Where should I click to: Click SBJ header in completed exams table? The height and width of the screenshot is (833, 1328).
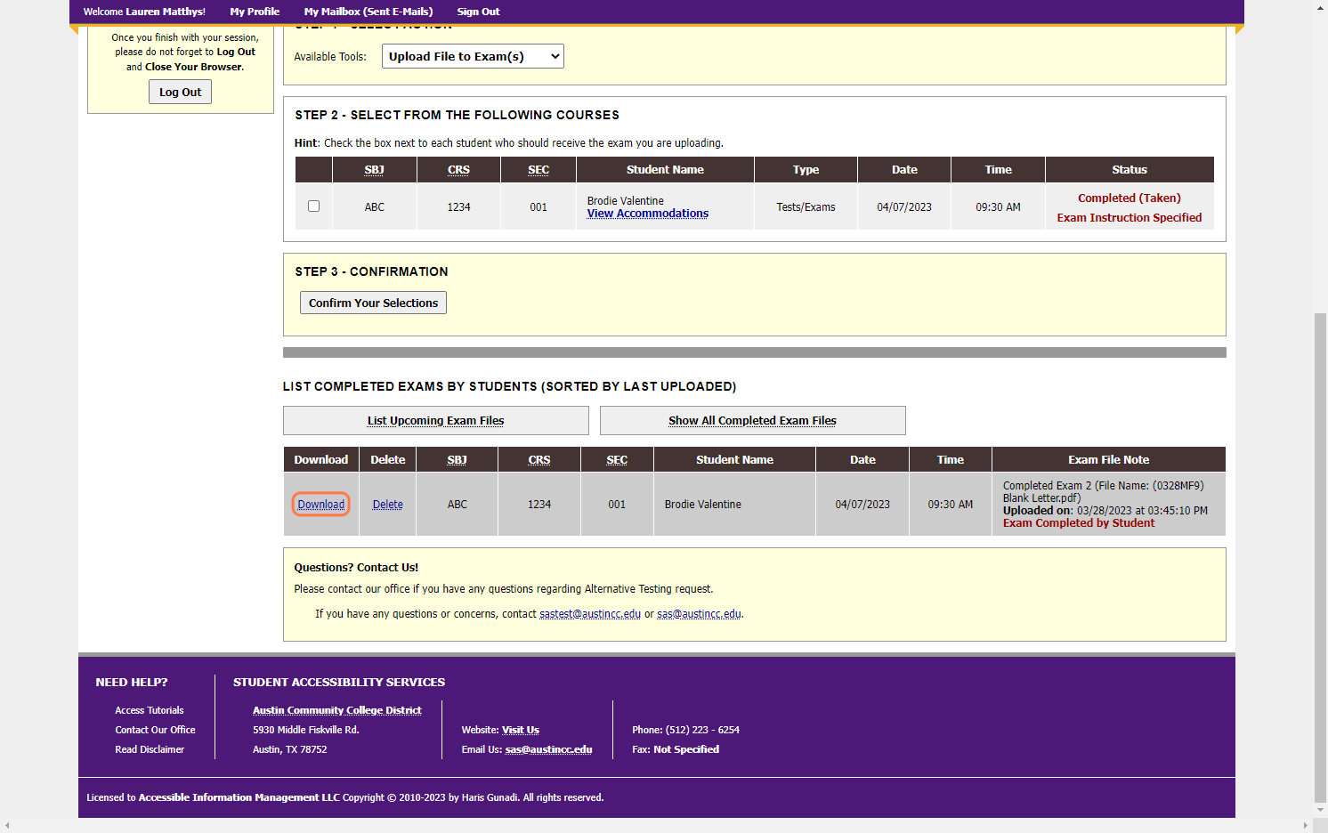[x=458, y=460]
